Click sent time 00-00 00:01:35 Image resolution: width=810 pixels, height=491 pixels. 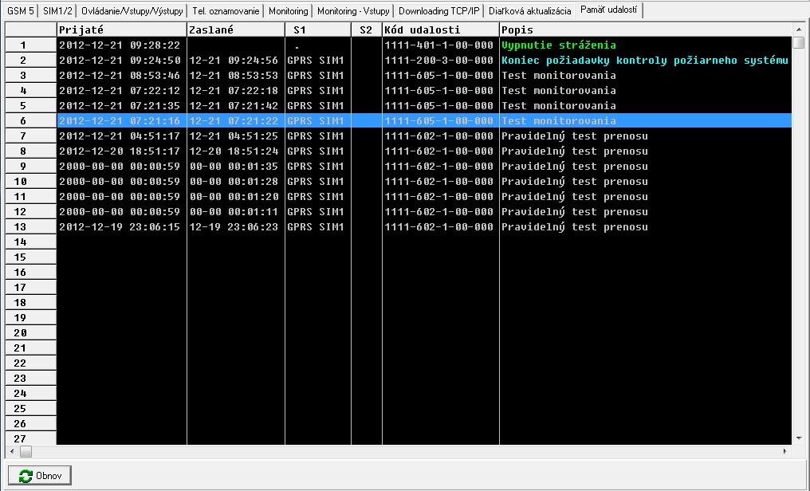point(234,166)
